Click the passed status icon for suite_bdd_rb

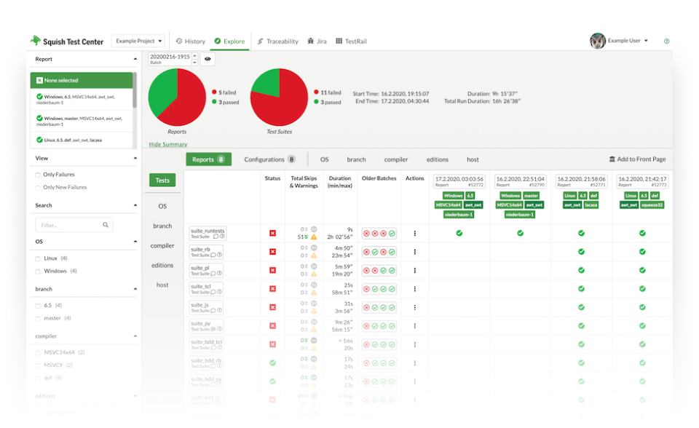click(x=272, y=362)
